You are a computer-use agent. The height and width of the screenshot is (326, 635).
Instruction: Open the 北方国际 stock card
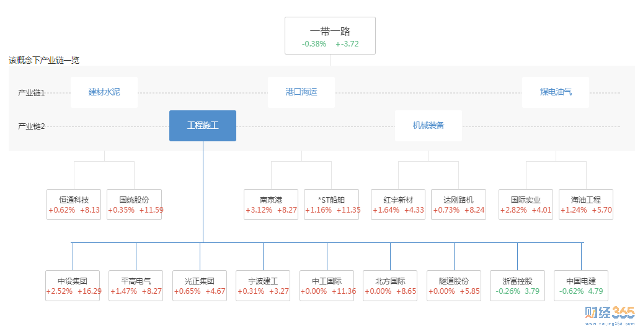click(390, 286)
